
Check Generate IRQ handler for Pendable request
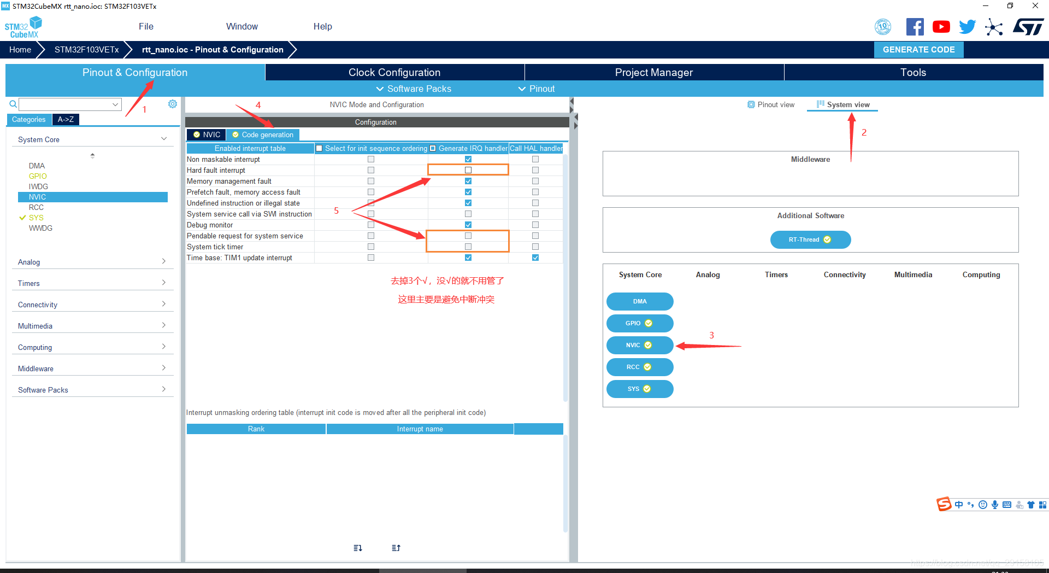(468, 236)
